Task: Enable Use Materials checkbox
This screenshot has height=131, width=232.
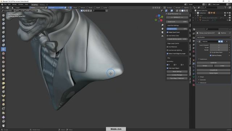Action: 167,47
